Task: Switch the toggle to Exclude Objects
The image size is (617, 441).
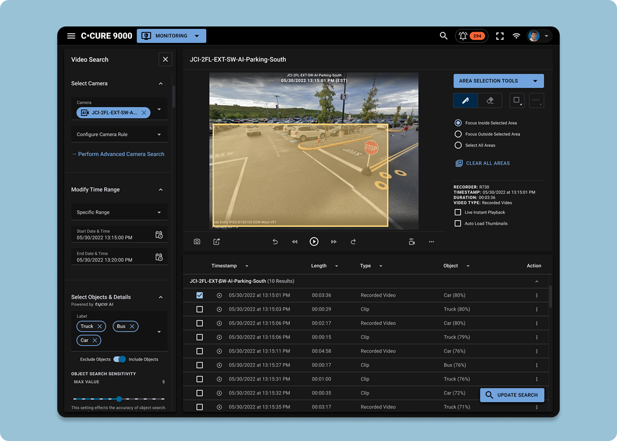Action: coord(117,359)
